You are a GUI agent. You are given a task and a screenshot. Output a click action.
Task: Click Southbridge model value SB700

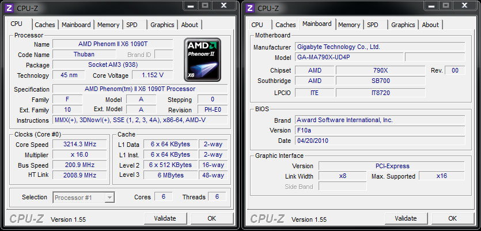(381, 81)
